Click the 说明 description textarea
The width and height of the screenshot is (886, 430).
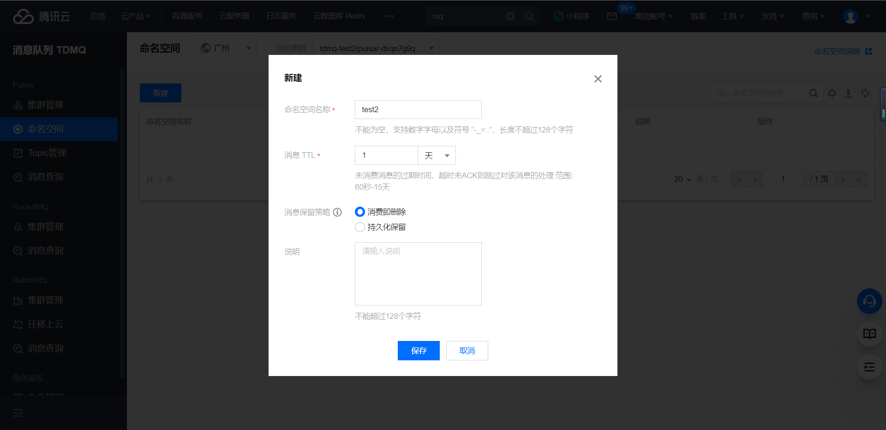(418, 274)
